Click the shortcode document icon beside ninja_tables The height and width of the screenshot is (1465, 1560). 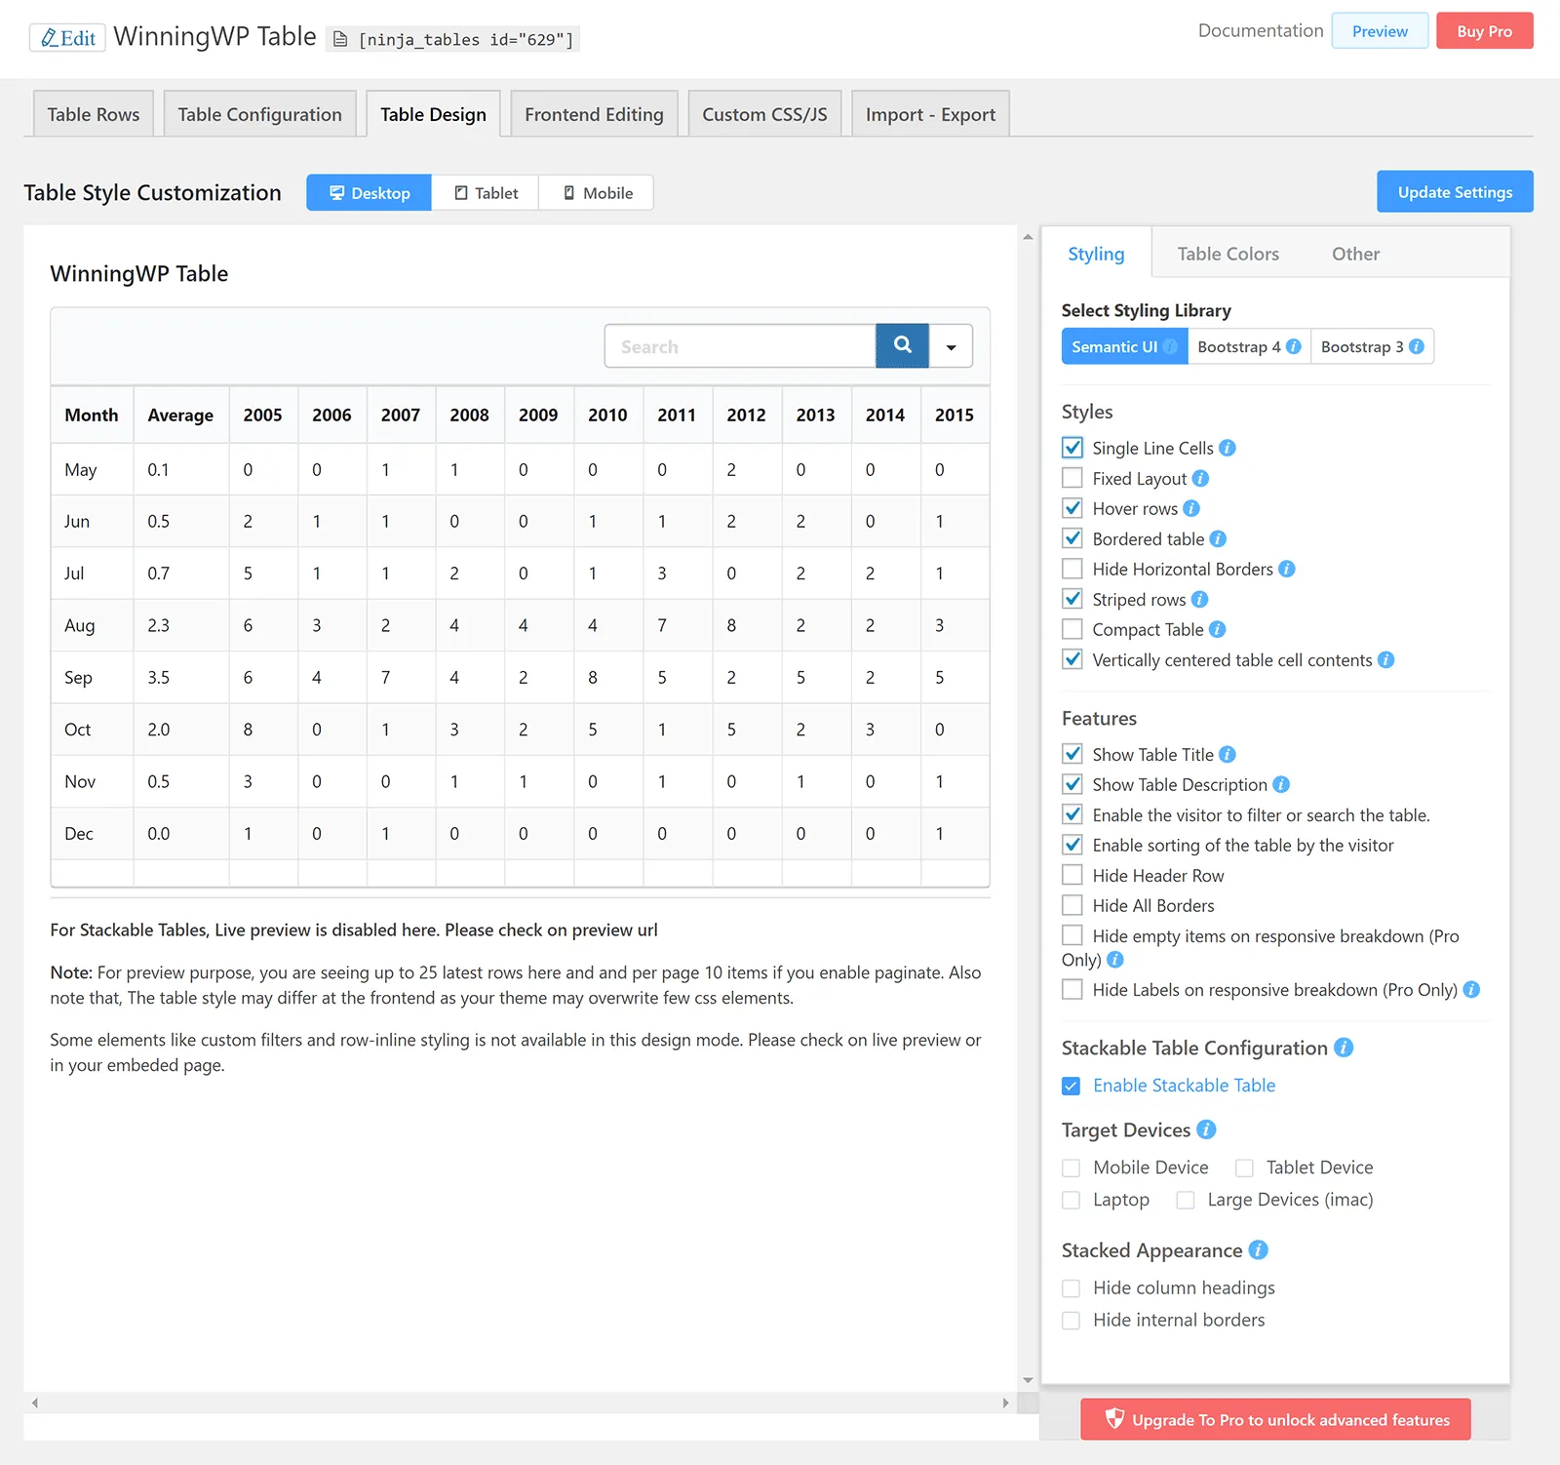coord(340,39)
